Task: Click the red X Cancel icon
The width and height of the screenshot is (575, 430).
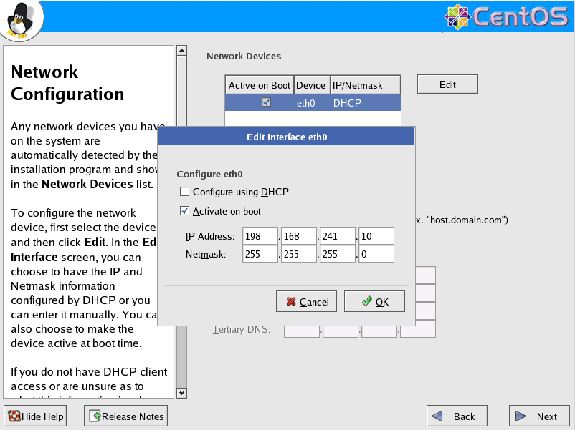Action: [291, 302]
